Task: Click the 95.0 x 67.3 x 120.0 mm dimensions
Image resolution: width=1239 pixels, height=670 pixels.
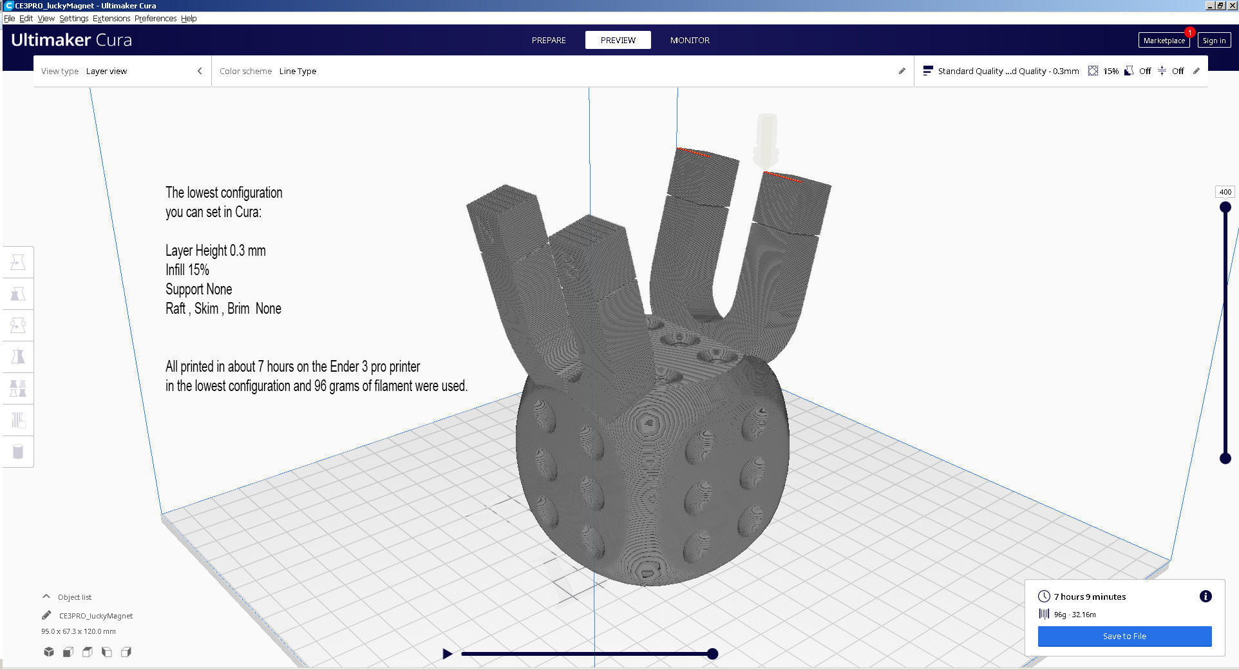Action: point(79,631)
